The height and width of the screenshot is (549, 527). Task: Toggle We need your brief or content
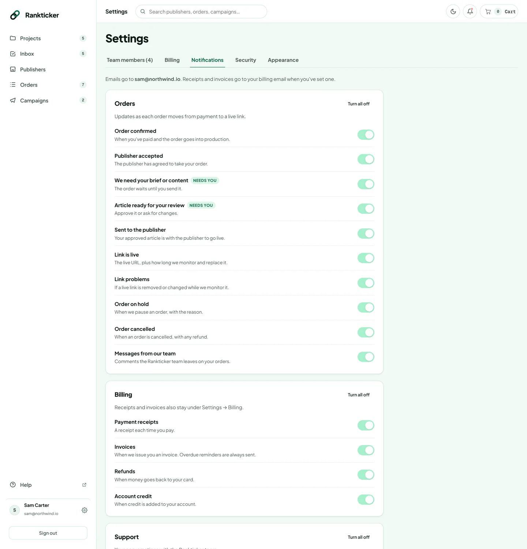(x=366, y=184)
